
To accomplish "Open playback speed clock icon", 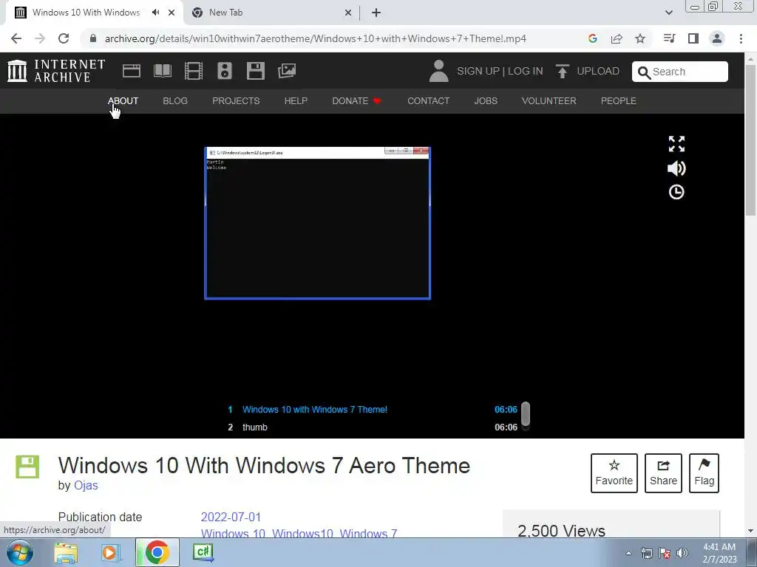I will point(676,193).
